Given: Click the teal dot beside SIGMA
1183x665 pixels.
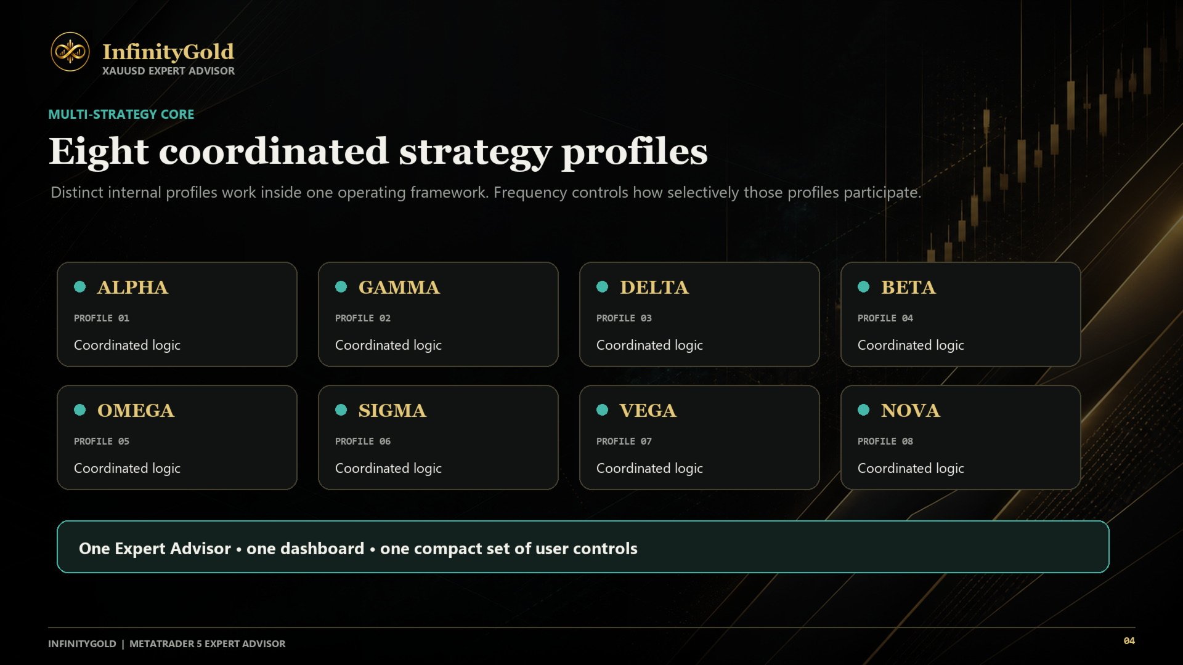Looking at the screenshot, I should click(x=341, y=410).
